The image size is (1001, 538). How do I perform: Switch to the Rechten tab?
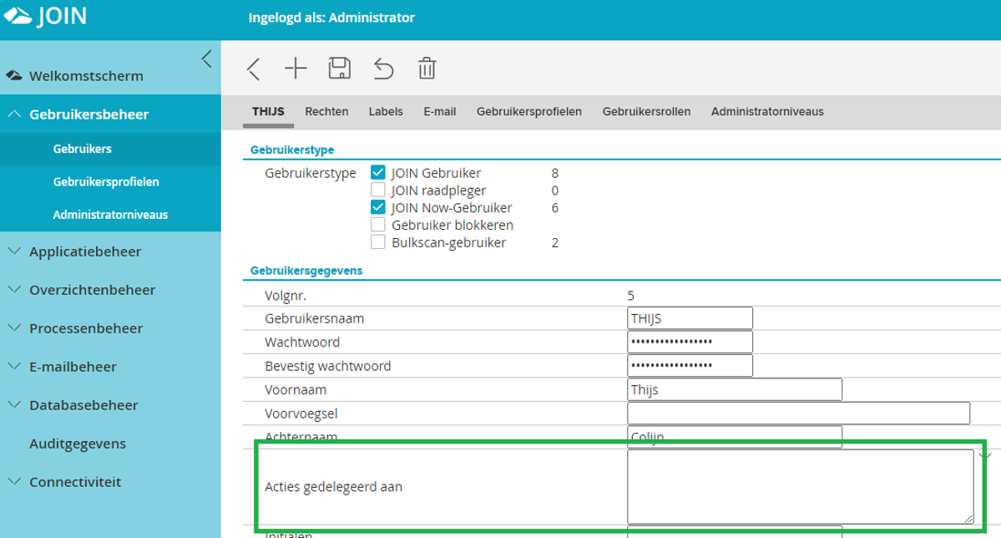coord(326,110)
